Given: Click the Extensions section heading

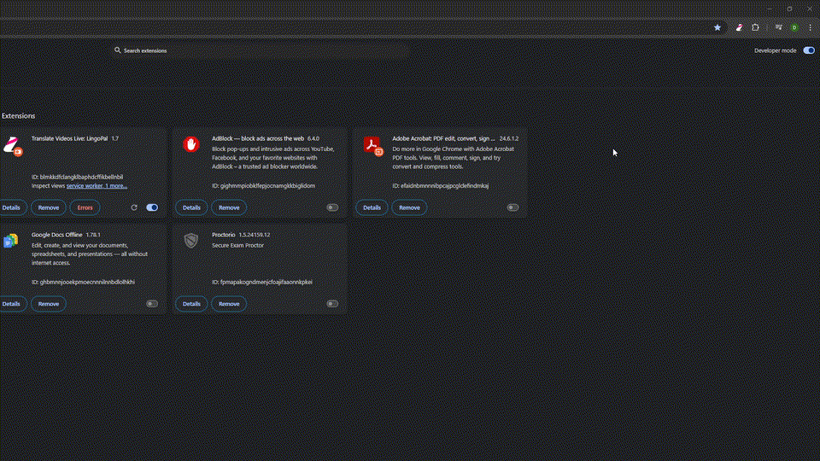Looking at the screenshot, I should pos(18,116).
